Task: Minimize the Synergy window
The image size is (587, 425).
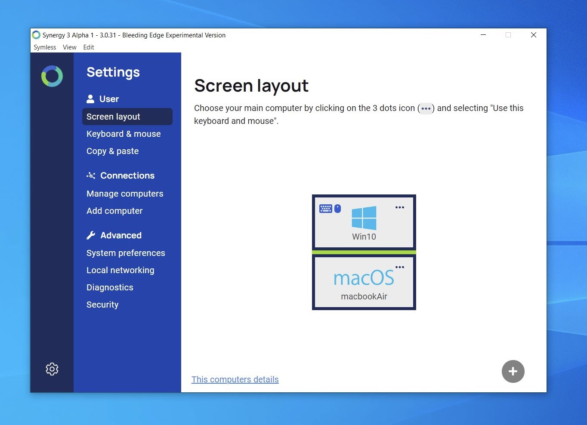Action: point(483,35)
